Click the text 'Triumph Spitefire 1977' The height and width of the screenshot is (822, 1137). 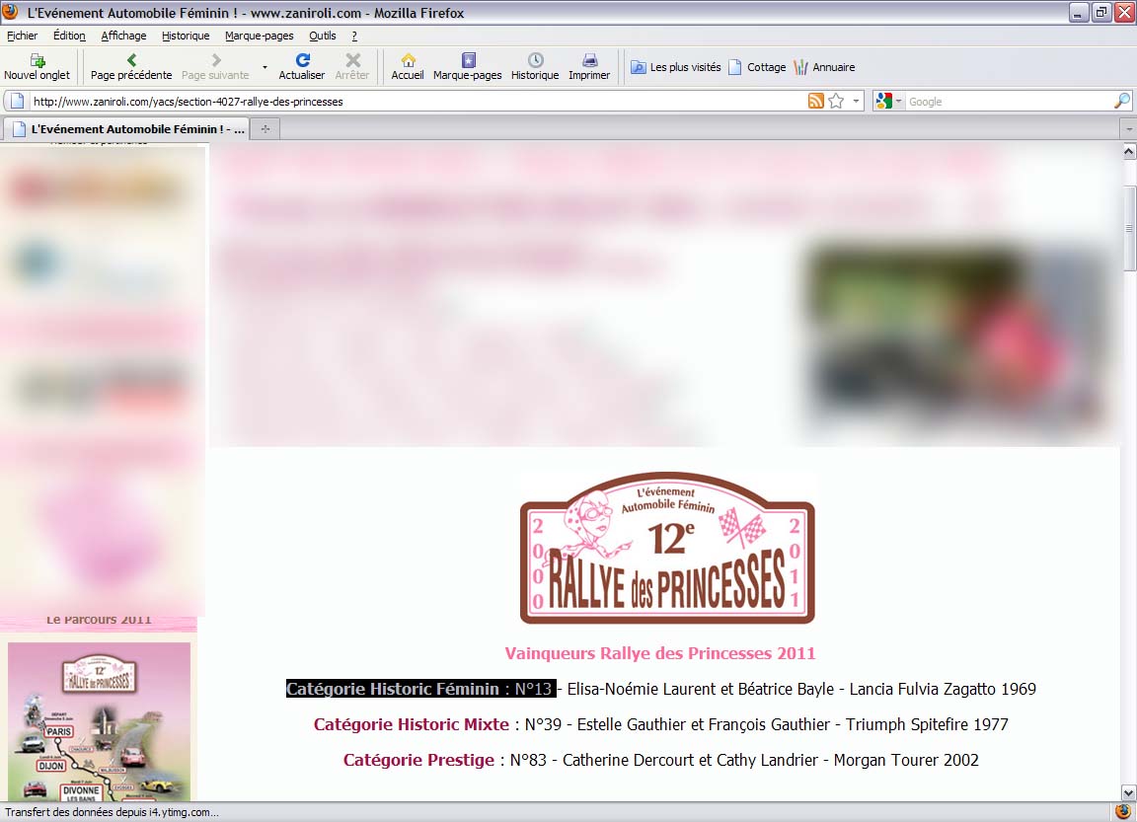tap(927, 724)
